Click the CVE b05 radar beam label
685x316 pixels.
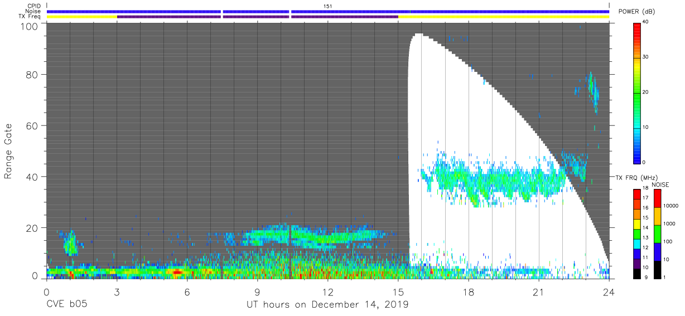pos(66,305)
